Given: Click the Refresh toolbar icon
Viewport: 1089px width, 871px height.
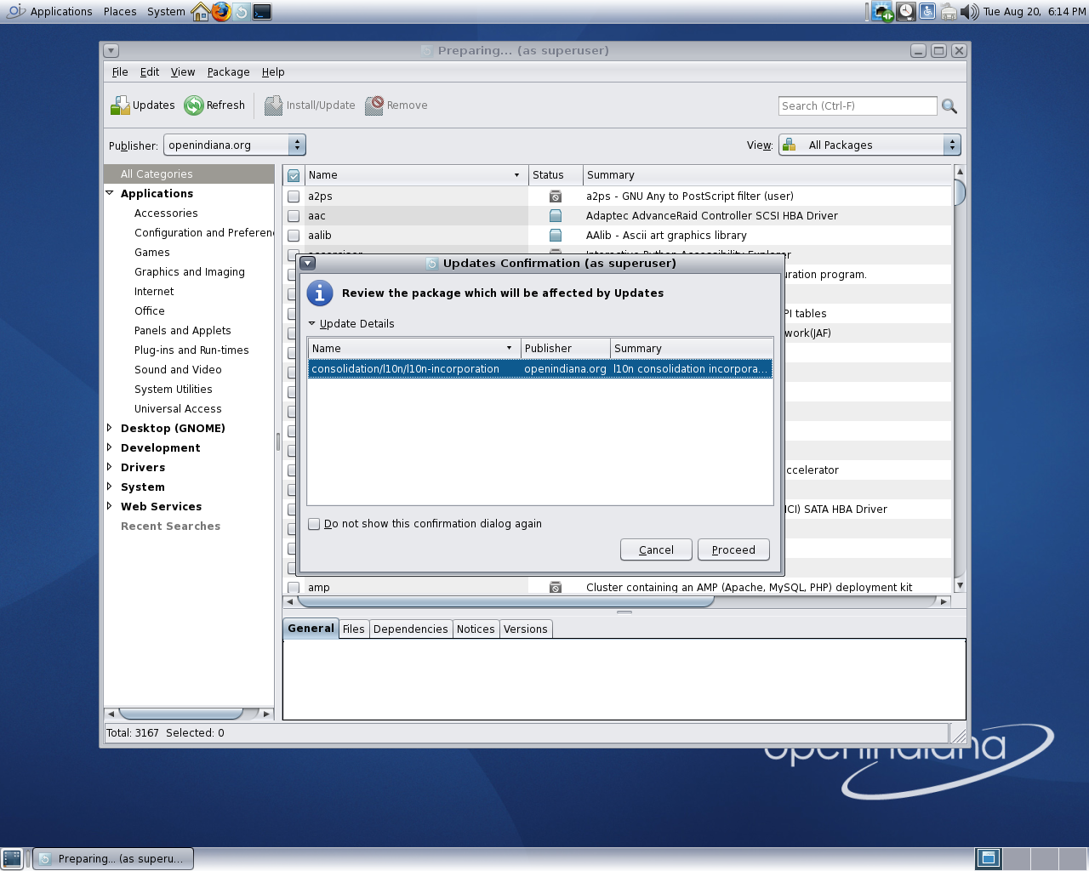Looking at the screenshot, I should [194, 105].
